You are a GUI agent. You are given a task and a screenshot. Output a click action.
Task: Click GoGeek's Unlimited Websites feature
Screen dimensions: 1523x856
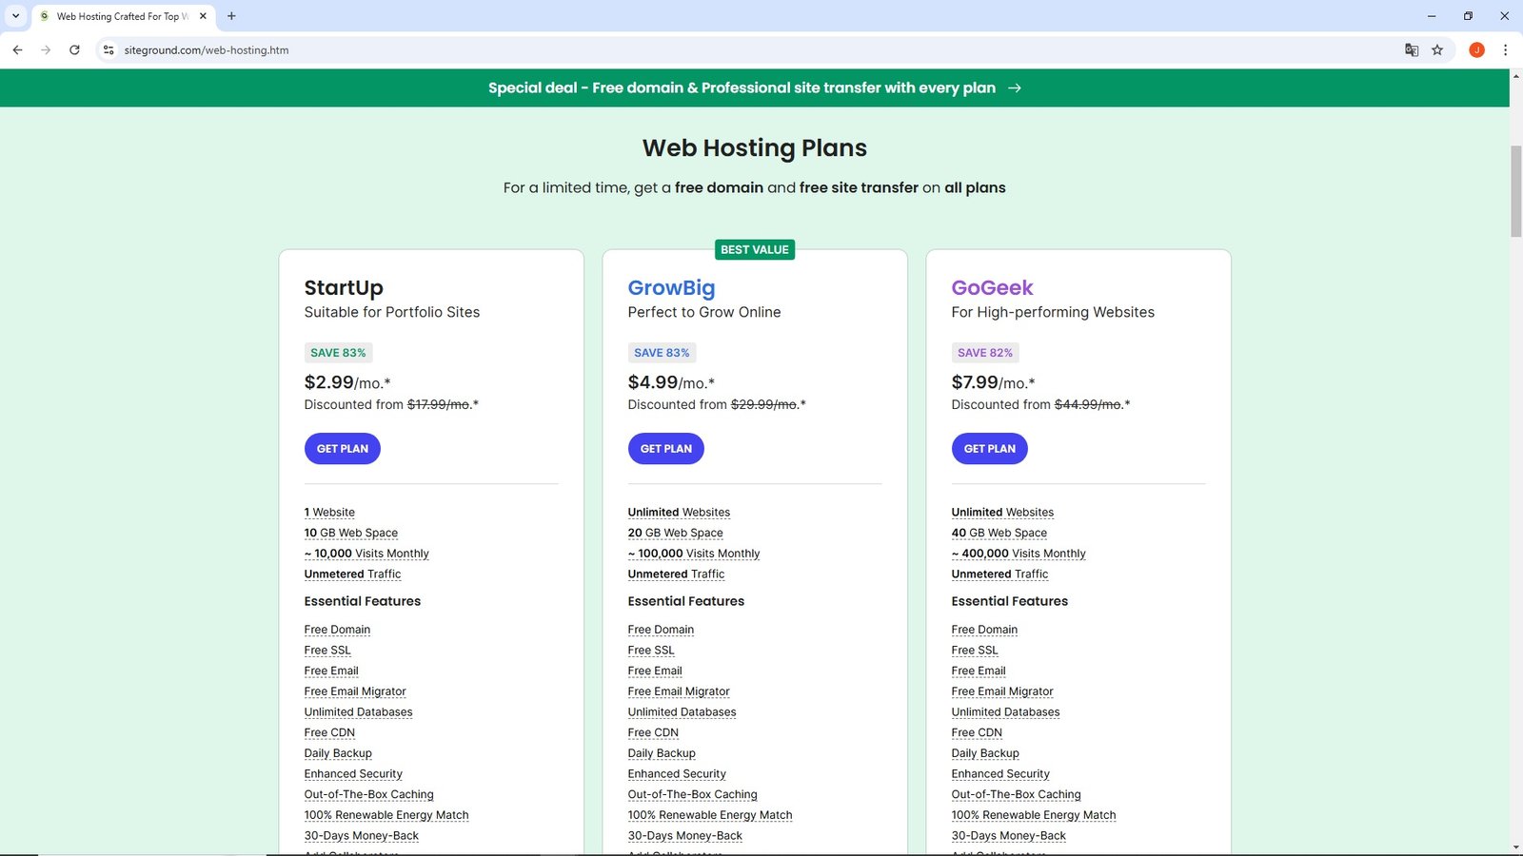[x=1002, y=513]
